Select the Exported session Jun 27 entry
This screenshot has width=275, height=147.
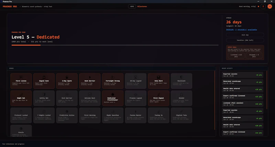(x=243, y=111)
